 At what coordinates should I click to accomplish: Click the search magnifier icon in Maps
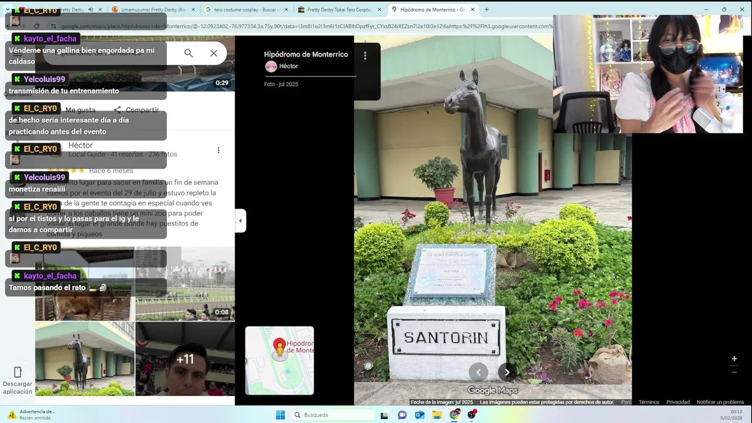(189, 53)
